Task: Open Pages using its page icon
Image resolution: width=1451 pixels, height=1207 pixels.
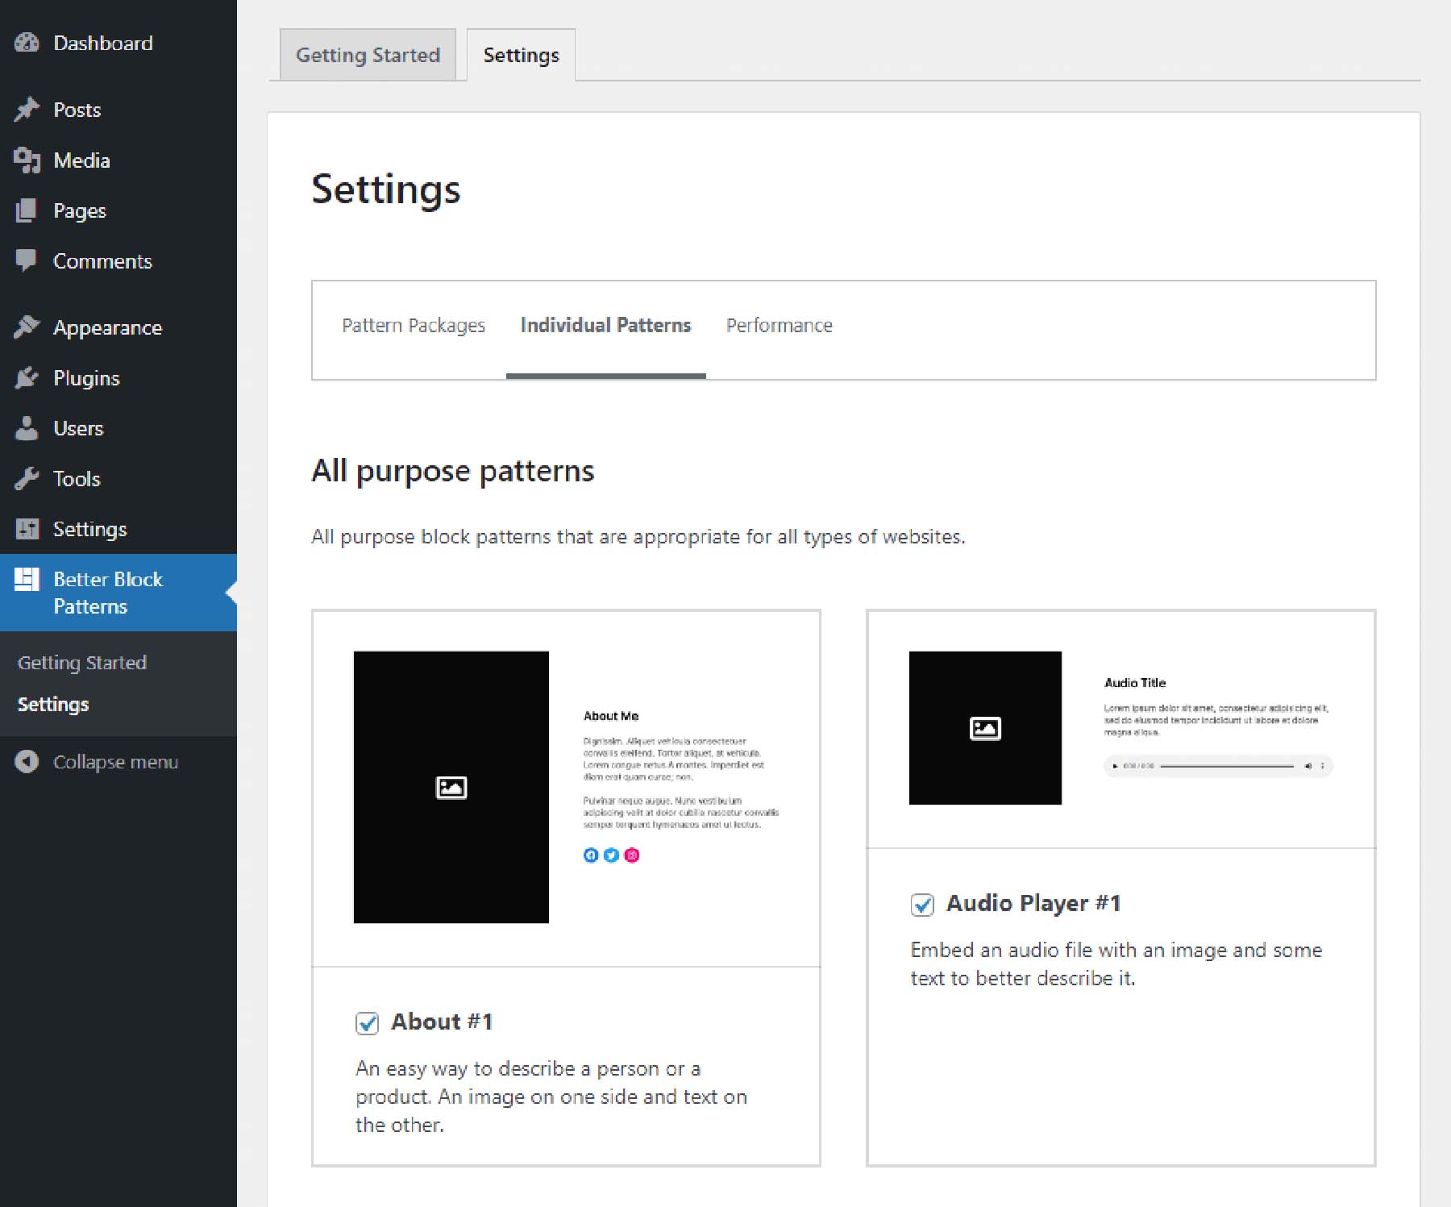Action: coord(27,210)
